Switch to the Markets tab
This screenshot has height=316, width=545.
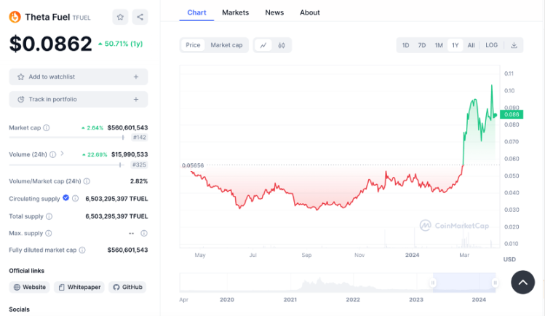coord(235,12)
